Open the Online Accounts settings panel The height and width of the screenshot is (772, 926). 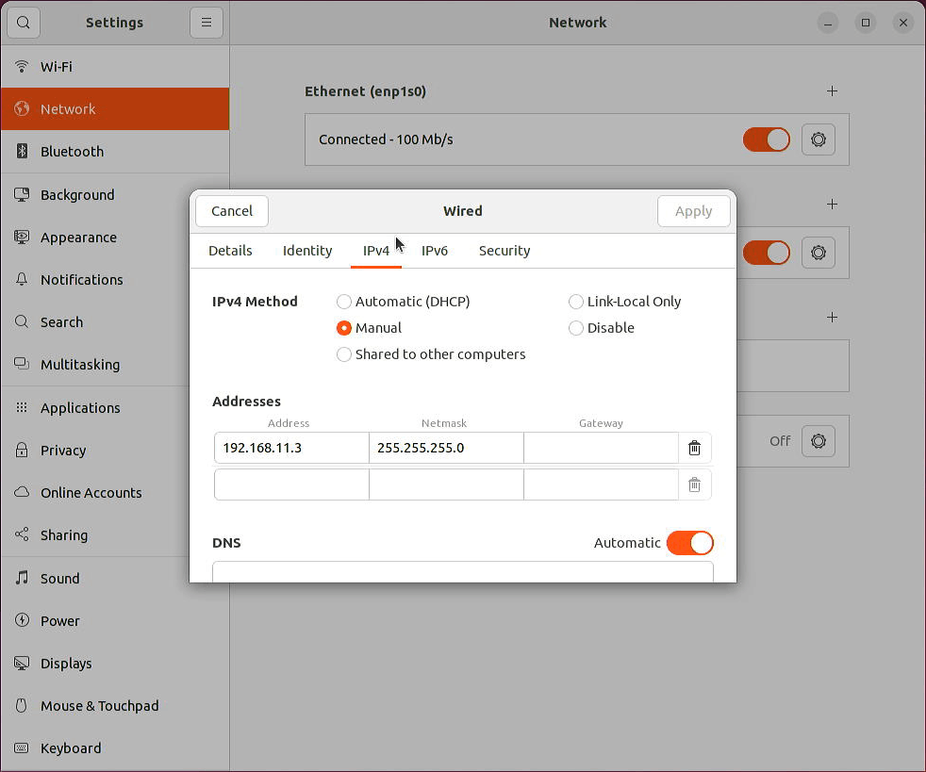(x=115, y=492)
